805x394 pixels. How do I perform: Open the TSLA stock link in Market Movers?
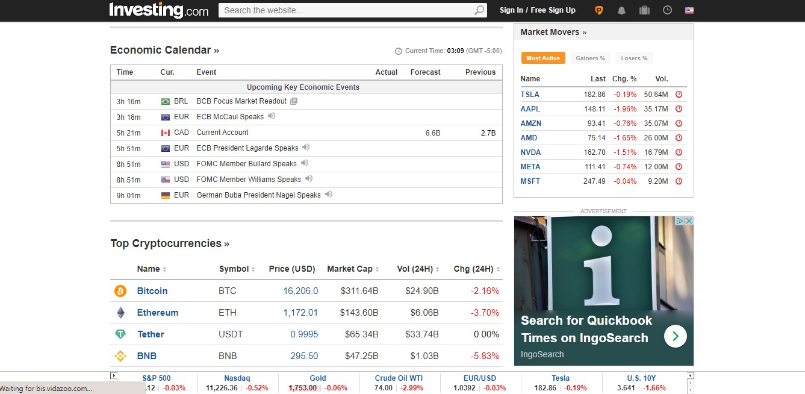[530, 95]
